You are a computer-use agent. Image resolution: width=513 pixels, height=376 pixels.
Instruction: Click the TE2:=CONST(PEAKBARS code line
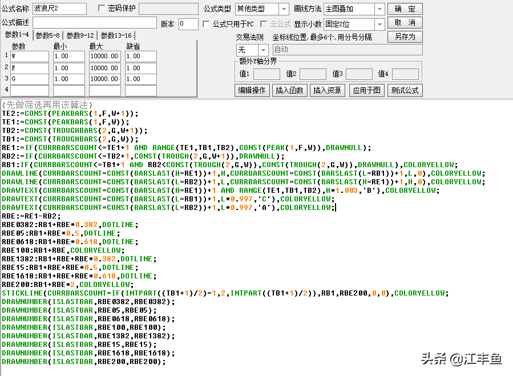click(x=70, y=114)
